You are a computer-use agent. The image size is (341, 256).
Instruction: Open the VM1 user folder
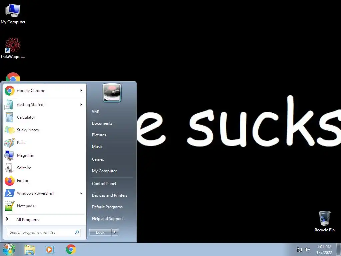pos(96,112)
